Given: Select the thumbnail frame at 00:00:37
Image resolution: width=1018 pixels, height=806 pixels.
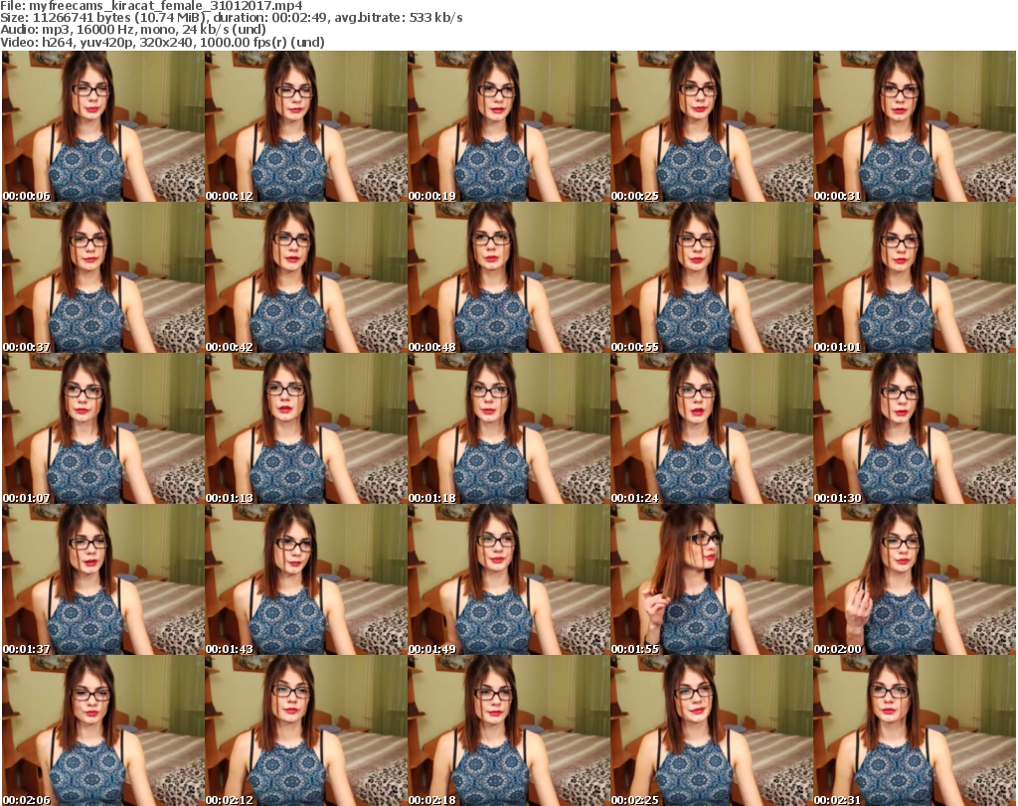Looking at the screenshot, I should pos(102,277).
